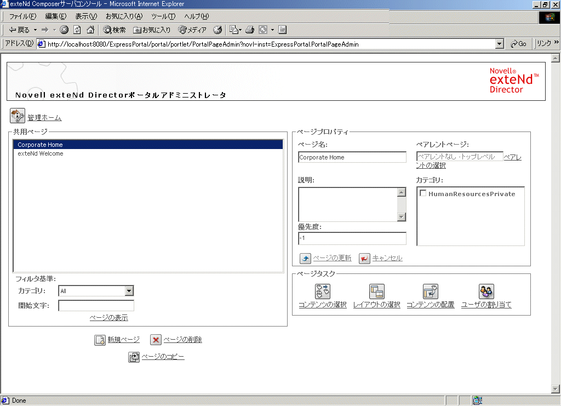
Task: Click the Description (説明) text area
Action: coord(348,204)
